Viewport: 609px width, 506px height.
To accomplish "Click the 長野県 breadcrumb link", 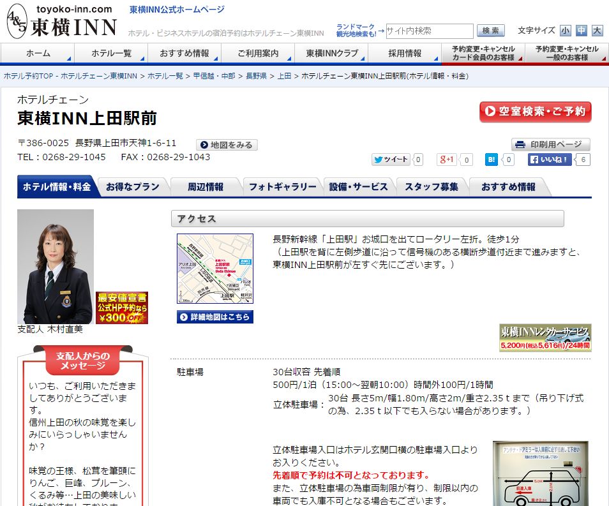I will coord(257,76).
